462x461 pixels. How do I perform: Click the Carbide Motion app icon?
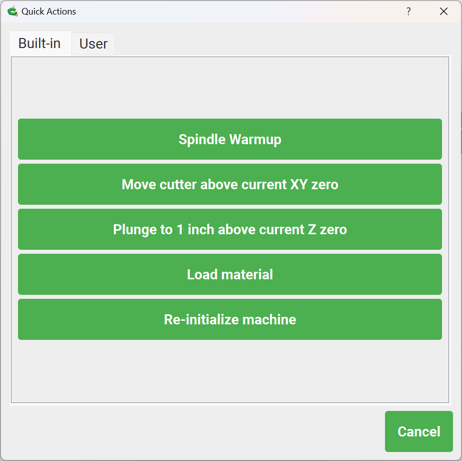click(x=12, y=12)
